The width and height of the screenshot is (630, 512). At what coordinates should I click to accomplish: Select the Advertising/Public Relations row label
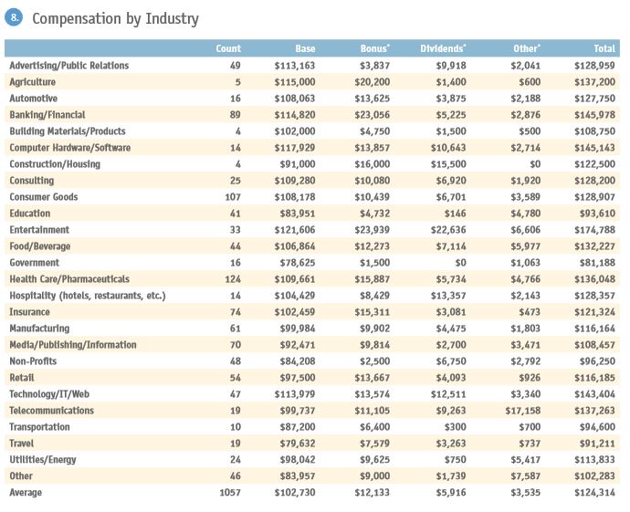click(x=68, y=66)
